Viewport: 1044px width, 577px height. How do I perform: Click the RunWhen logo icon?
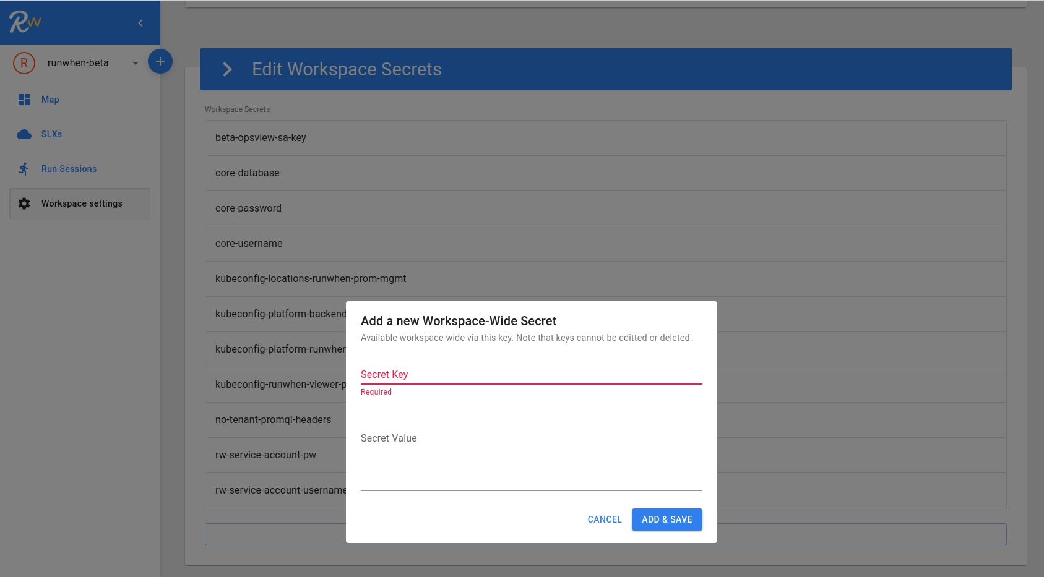25,22
